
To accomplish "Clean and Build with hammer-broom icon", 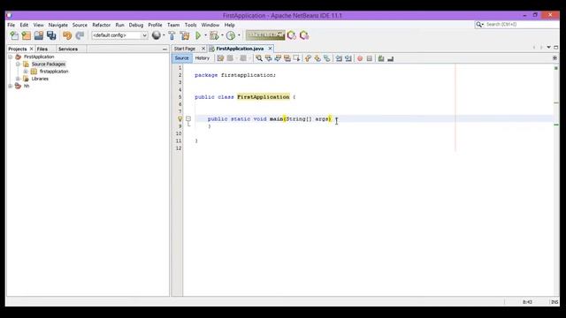I will [185, 35].
